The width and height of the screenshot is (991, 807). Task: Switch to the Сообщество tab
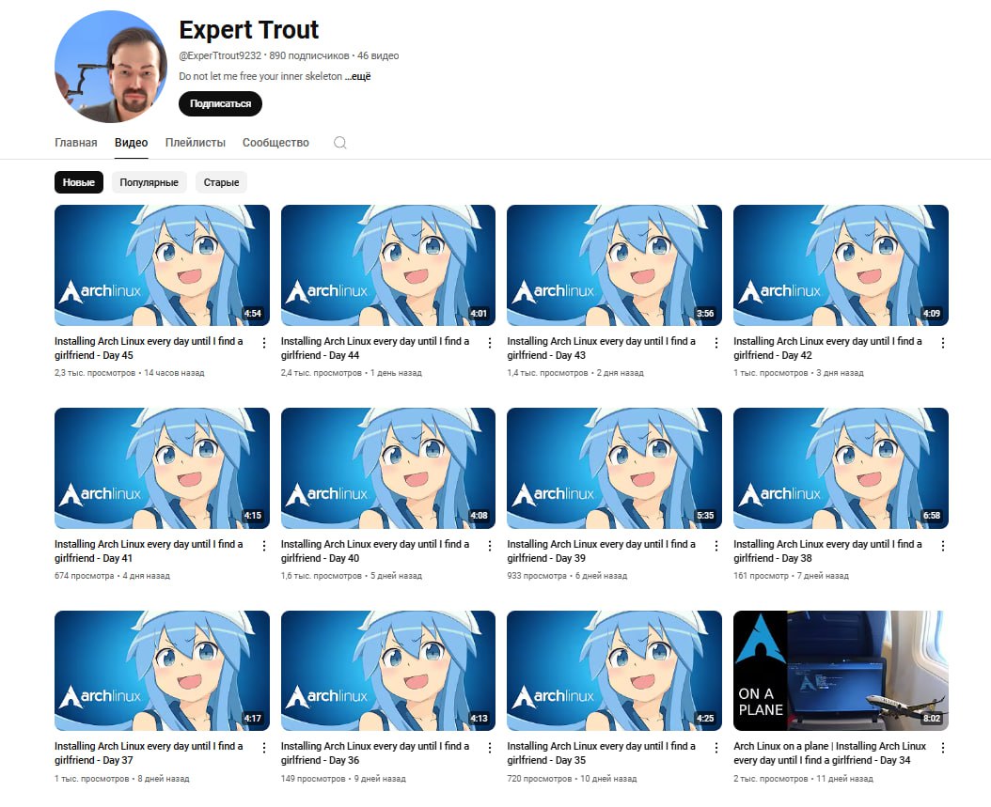click(275, 143)
